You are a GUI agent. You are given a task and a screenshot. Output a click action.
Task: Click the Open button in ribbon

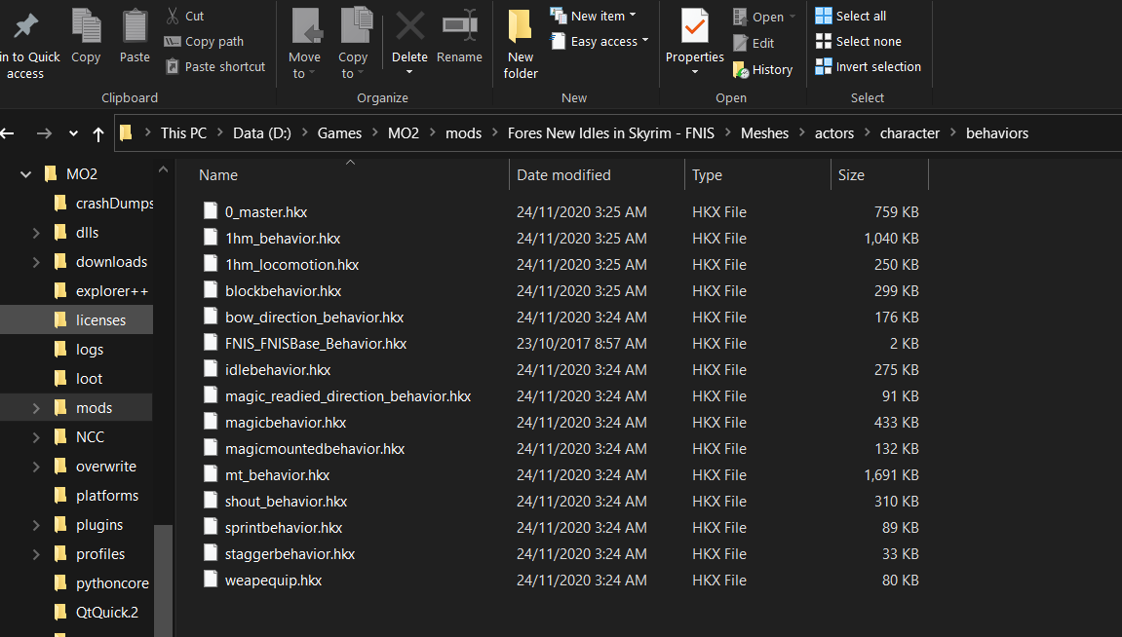point(763,17)
